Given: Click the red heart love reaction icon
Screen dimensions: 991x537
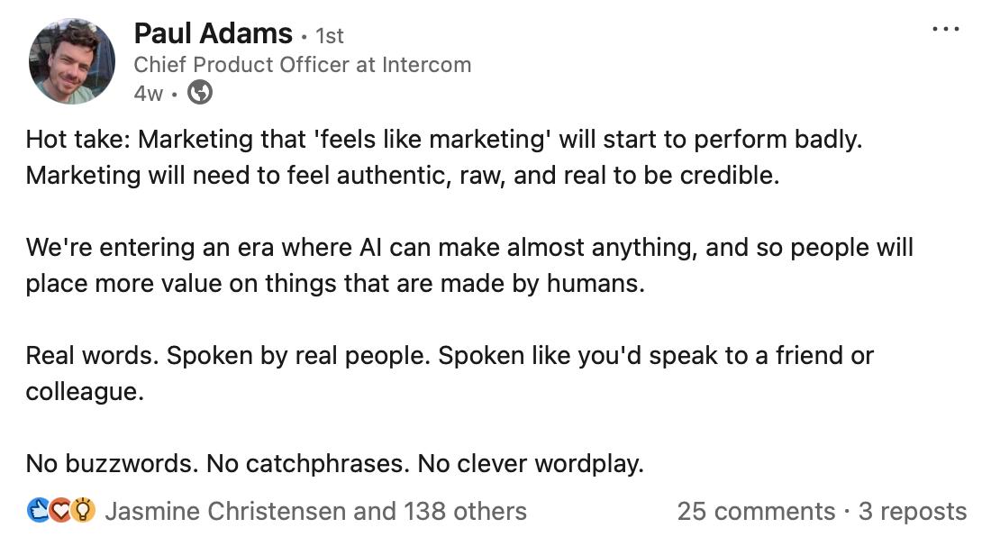Looking at the screenshot, I should (60, 511).
